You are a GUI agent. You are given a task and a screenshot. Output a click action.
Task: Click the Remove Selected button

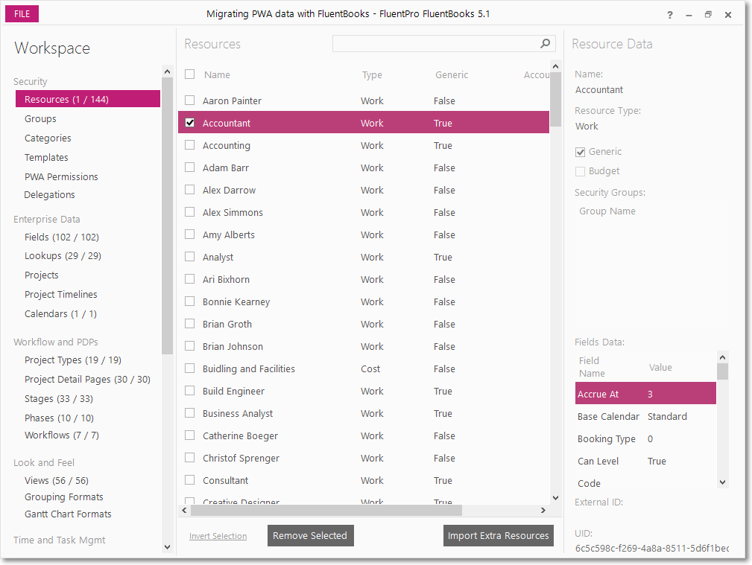[x=310, y=535]
